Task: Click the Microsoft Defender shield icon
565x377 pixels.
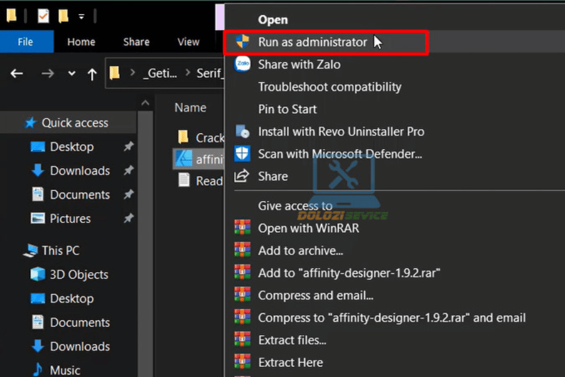Action: pyautogui.click(x=242, y=153)
